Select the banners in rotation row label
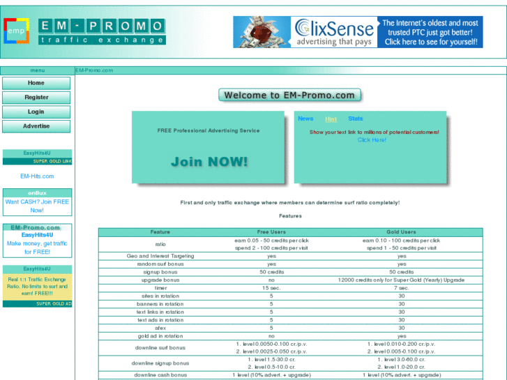Image resolution: width=507 pixels, height=380 pixels. coord(160,304)
